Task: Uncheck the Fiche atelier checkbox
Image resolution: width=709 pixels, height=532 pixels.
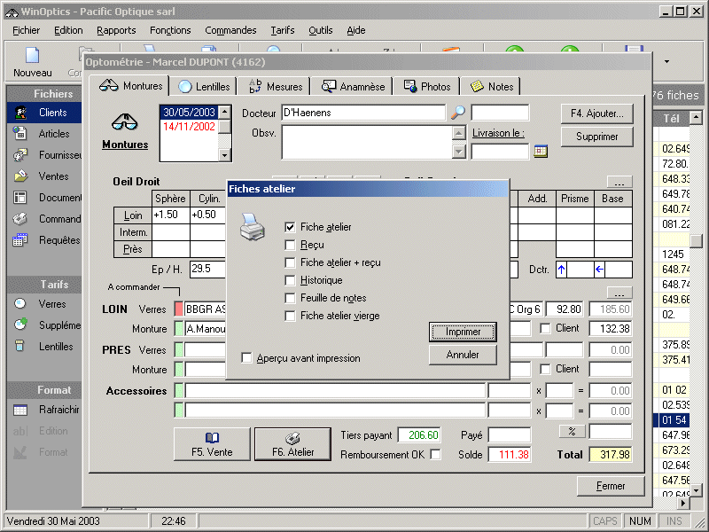Action: point(290,227)
